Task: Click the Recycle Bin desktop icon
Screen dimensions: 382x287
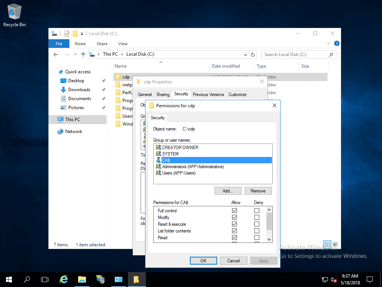Action: pyautogui.click(x=14, y=15)
